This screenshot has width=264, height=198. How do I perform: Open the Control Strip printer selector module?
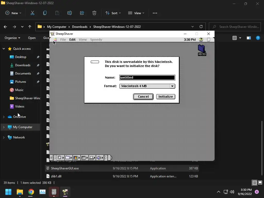[x=92, y=158]
